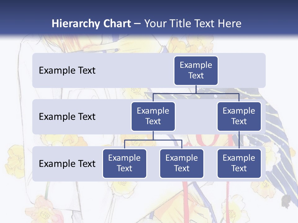Click the first row's Example Text label
This screenshot has height=223, width=298.
tap(67, 71)
